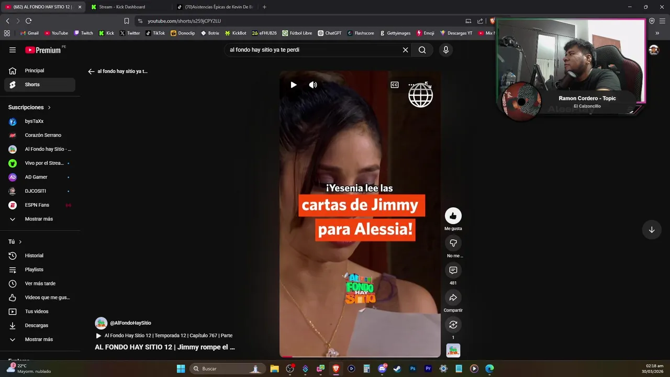Open Photoshop from the taskbar
Image resolution: width=670 pixels, height=377 pixels.
pyautogui.click(x=412, y=369)
